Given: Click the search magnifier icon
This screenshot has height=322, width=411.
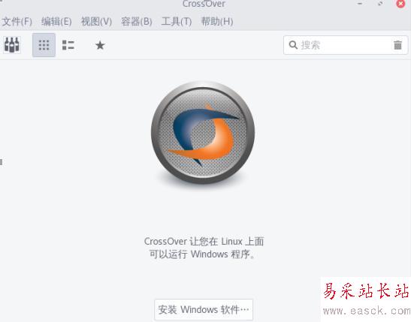Looking at the screenshot, I should tap(293, 45).
